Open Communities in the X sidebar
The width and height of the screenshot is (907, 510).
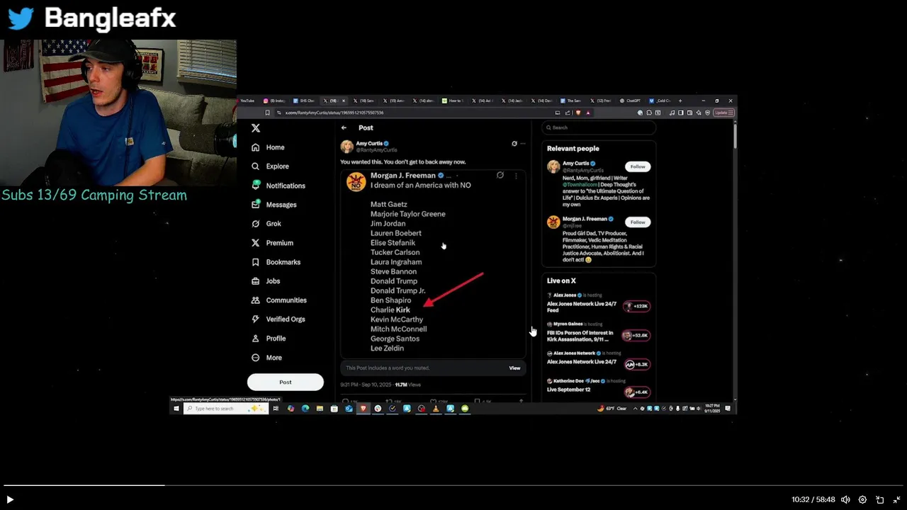278,300
